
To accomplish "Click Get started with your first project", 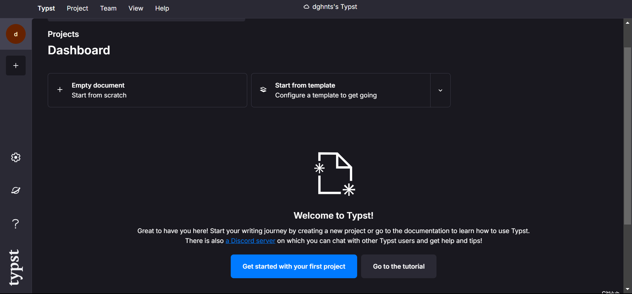I will point(294,266).
